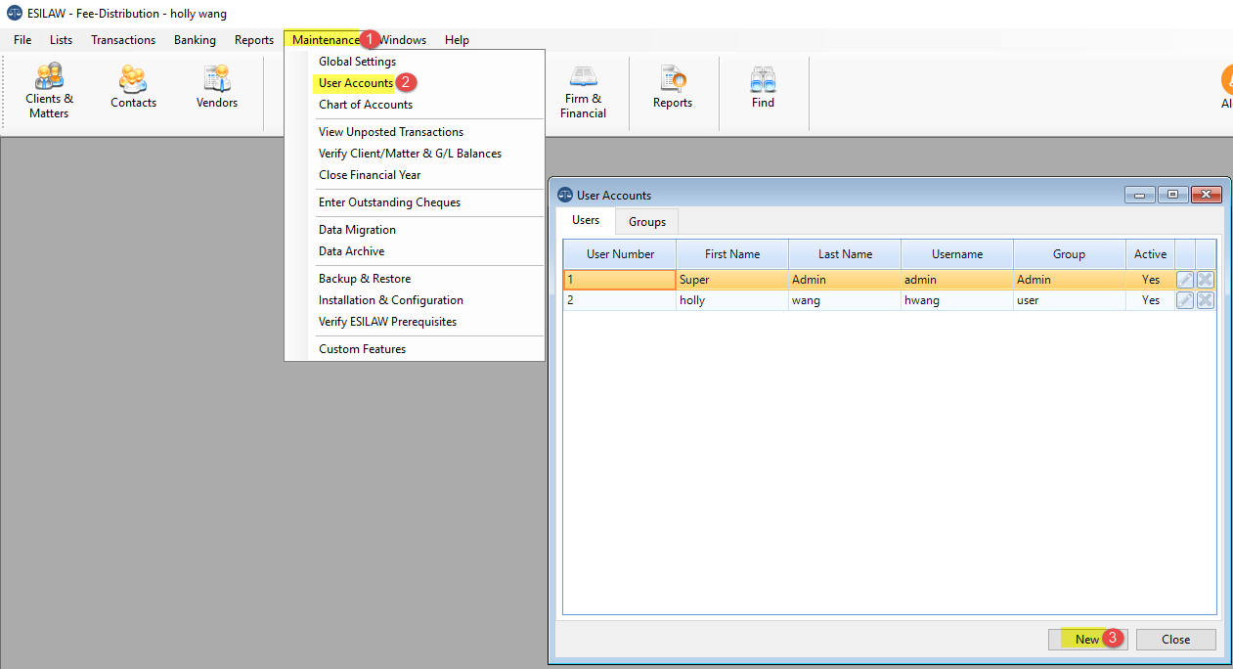Open the Reports menu in menu bar
Viewport: 1233px width, 669px height.
pyautogui.click(x=254, y=40)
